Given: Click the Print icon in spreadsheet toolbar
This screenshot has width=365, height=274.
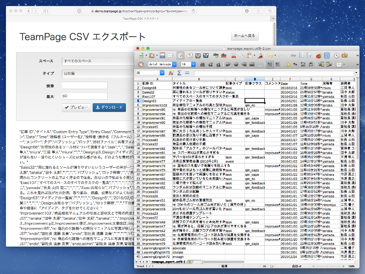Looking at the screenshot, I should [x=198, y=55].
